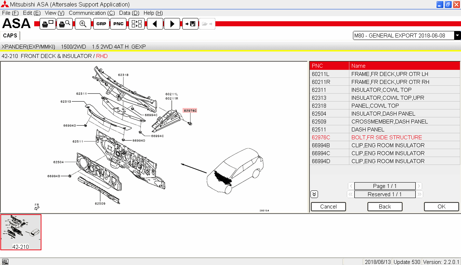Go to previous with left arrow icon
The image size is (461, 265).
tap(155, 24)
